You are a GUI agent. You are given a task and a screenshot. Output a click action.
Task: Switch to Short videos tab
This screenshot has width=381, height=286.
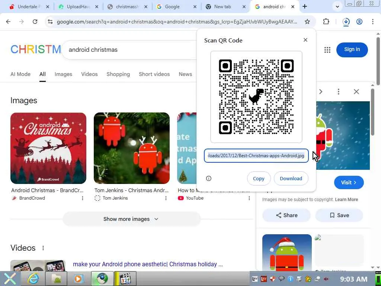154,74
